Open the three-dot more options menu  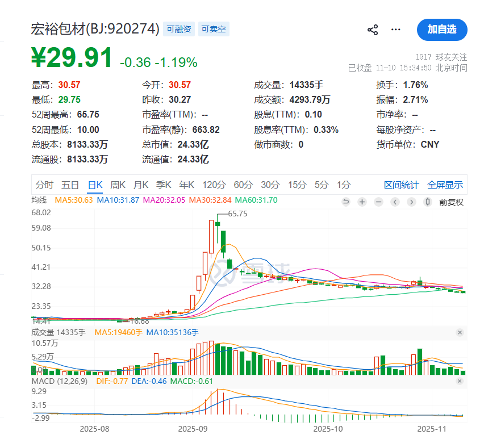click(x=396, y=30)
